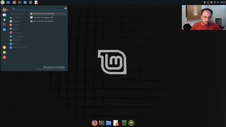Open the text editor icon in top panel
Screen dimensions: 226x127
[x=36, y=2]
